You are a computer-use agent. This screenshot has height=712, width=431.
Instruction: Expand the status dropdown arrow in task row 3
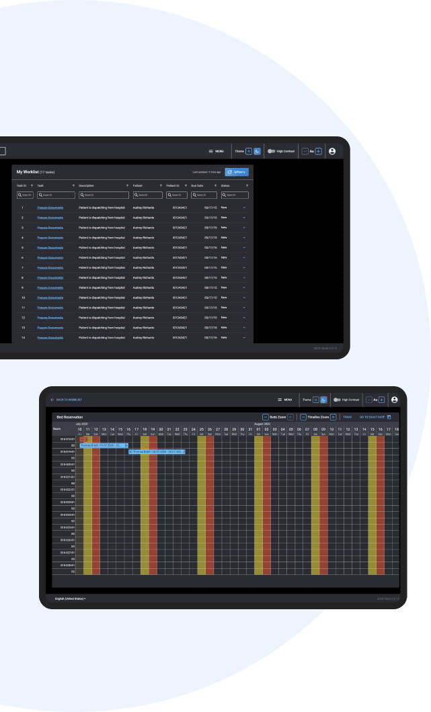244,228
